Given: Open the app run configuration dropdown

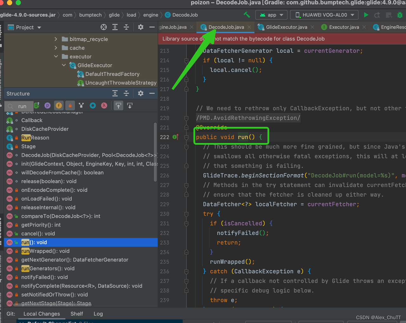Looking at the screenshot, I should pos(272,15).
